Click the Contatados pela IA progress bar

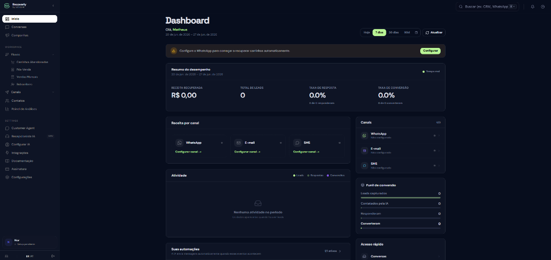400,208
